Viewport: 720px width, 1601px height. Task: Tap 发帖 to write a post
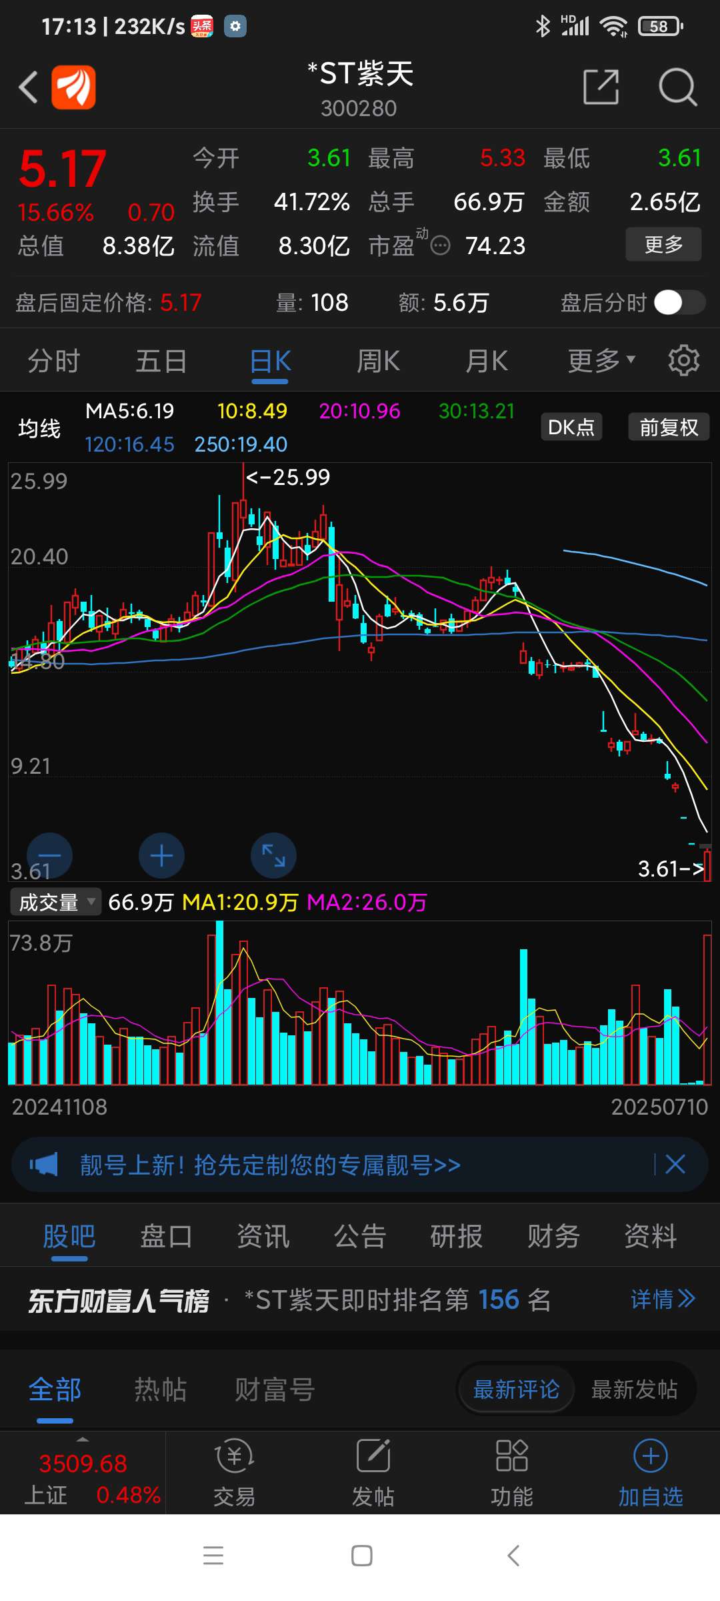click(x=373, y=1473)
